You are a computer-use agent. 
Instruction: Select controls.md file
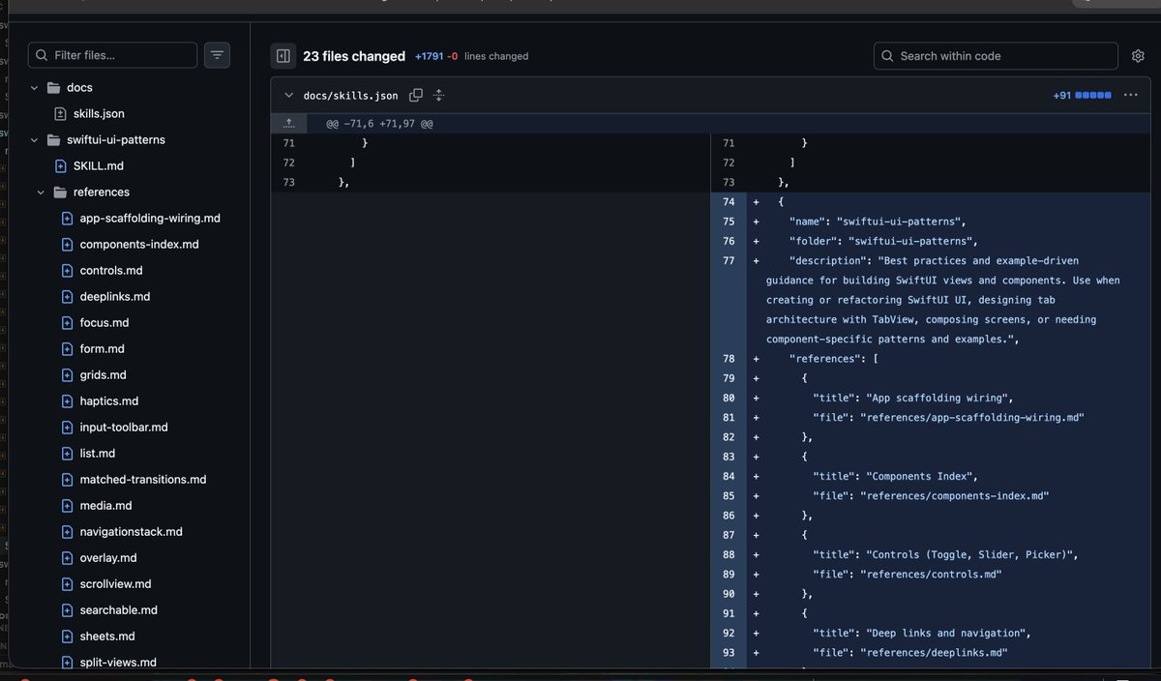click(x=111, y=270)
